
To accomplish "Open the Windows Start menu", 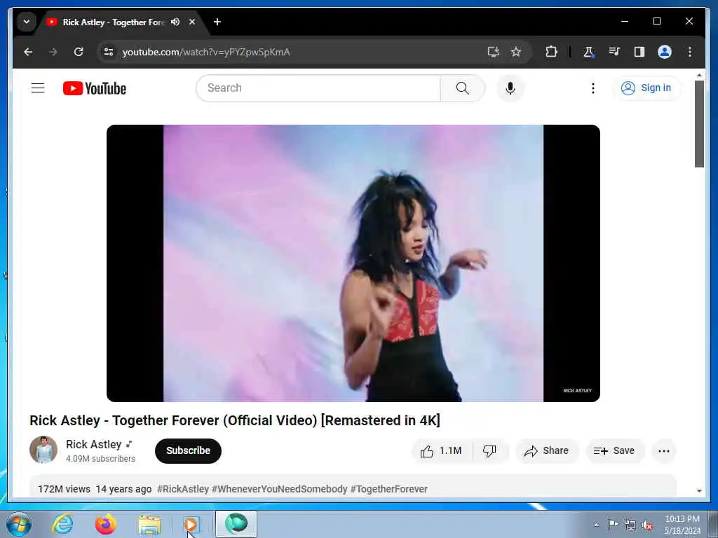I will tap(19, 524).
